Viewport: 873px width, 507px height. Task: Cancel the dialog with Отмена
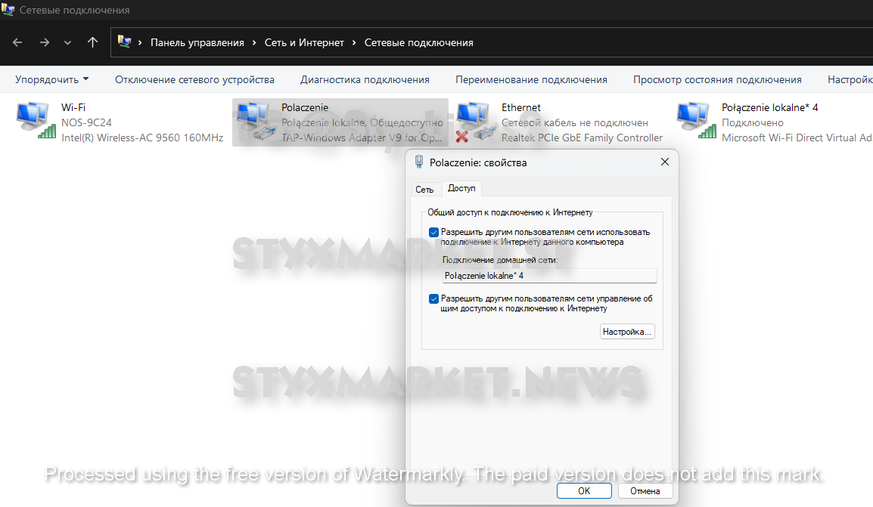pos(645,491)
